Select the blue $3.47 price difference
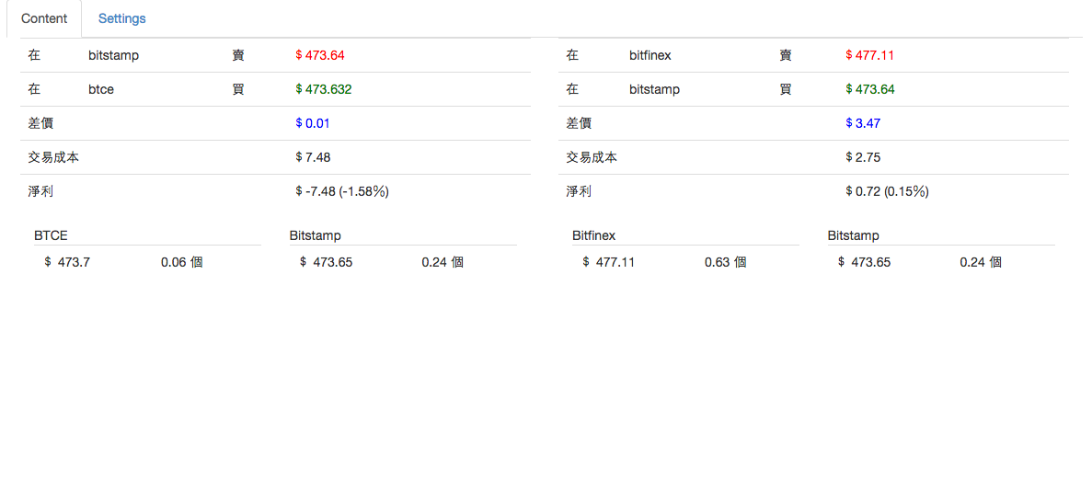This screenshot has height=480, width=1092. [863, 123]
